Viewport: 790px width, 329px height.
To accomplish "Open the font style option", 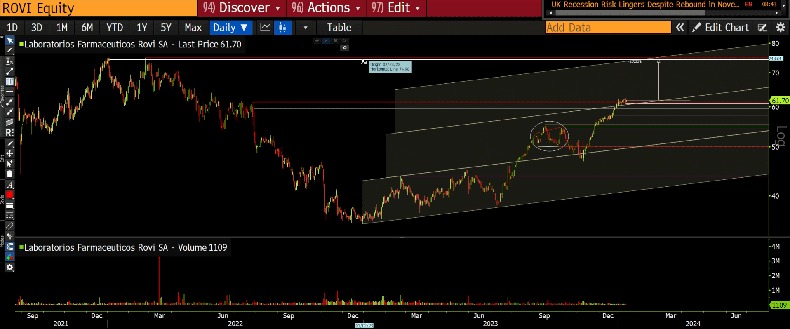I will (x=10, y=185).
